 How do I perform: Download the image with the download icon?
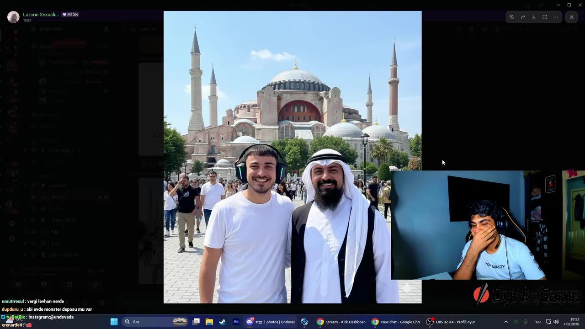[534, 17]
